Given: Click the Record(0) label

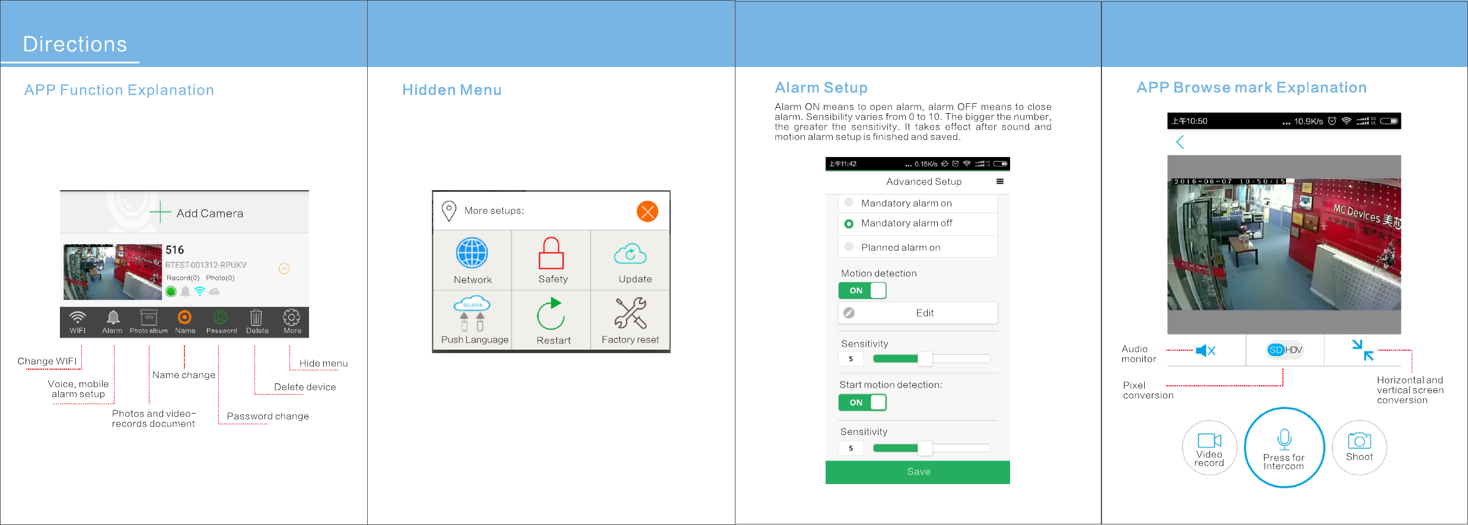Looking at the screenshot, I should tap(183, 278).
